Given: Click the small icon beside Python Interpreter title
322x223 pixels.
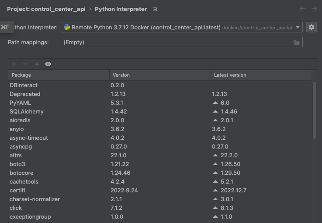Looking at the screenshot, I should point(155,9).
